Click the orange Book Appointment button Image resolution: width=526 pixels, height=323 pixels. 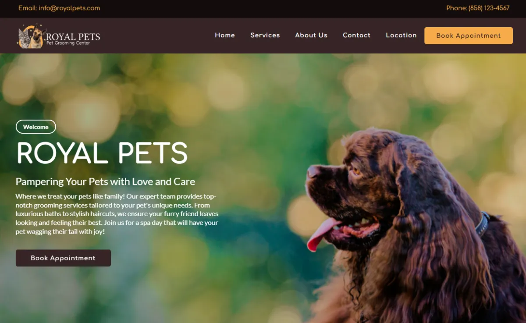[x=469, y=35]
